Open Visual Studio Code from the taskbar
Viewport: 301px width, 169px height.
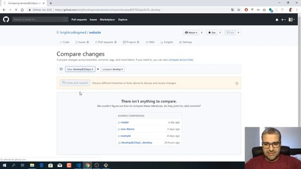click(x=79, y=165)
